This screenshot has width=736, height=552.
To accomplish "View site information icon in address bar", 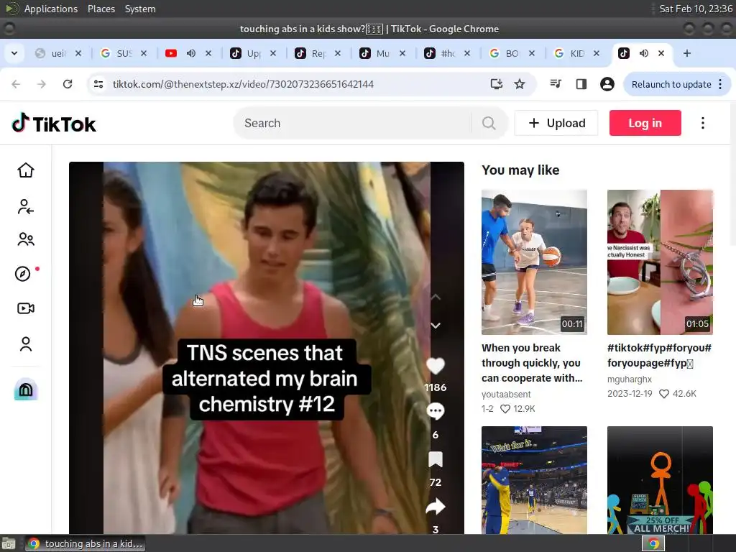I will (98, 84).
